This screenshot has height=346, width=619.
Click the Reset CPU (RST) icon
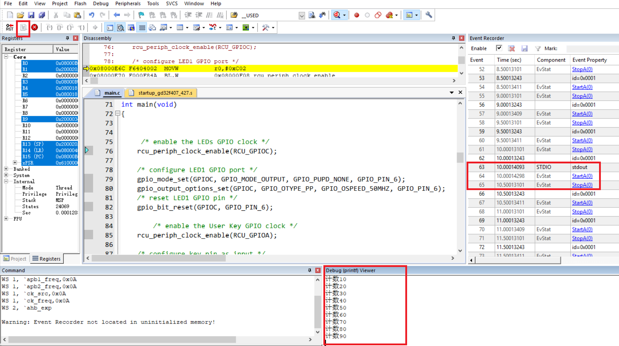10,27
